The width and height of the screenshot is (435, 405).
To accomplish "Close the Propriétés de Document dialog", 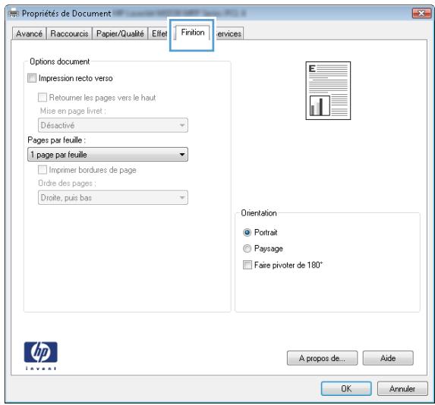I will (x=421, y=14).
